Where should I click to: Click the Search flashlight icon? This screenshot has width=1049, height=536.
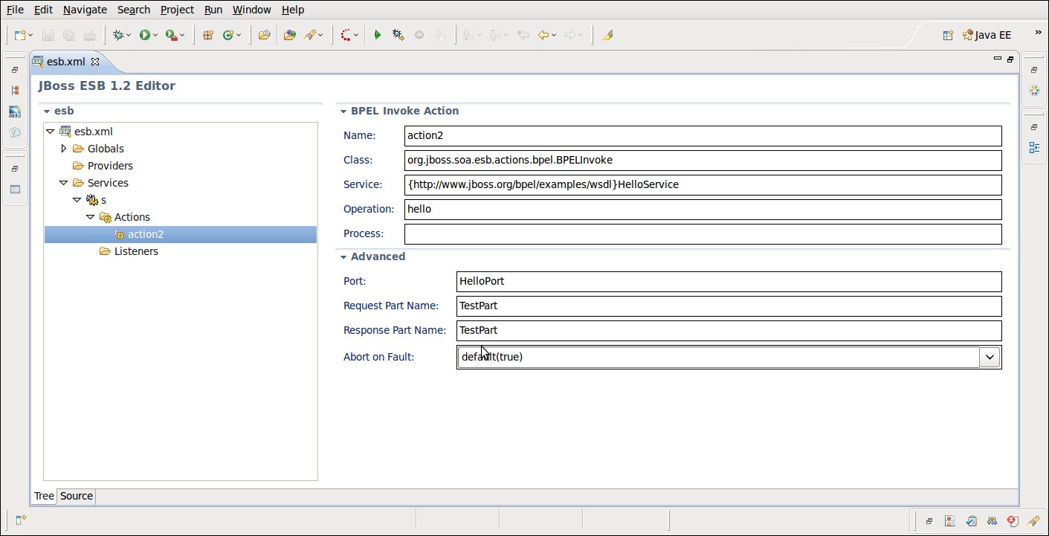(311, 35)
